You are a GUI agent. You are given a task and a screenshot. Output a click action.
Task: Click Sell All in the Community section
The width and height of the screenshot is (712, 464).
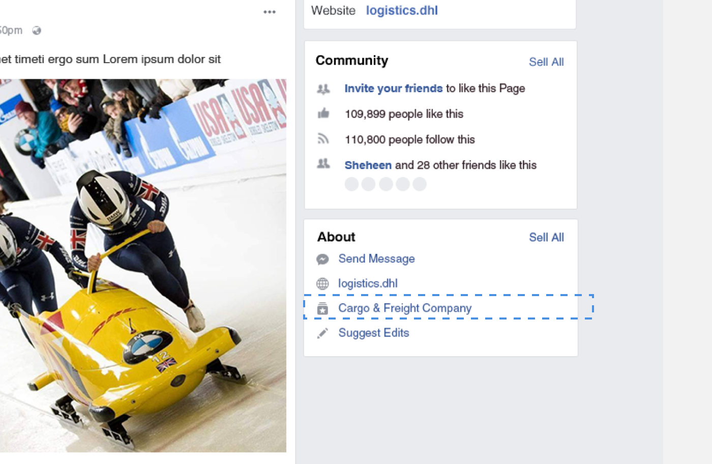(x=546, y=62)
